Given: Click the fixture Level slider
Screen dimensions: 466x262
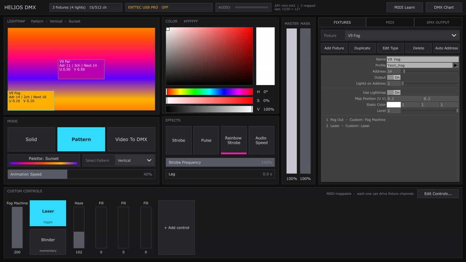Looking at the screenshot, I should (429, 111).
